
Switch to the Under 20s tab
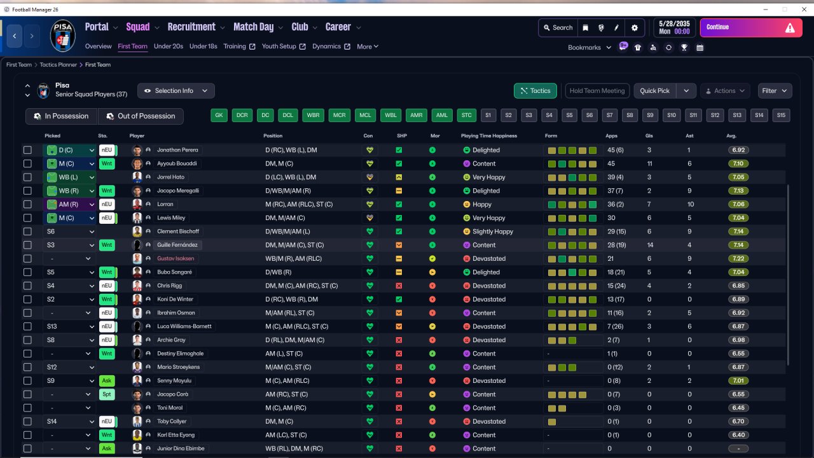(x=169, y=46)
